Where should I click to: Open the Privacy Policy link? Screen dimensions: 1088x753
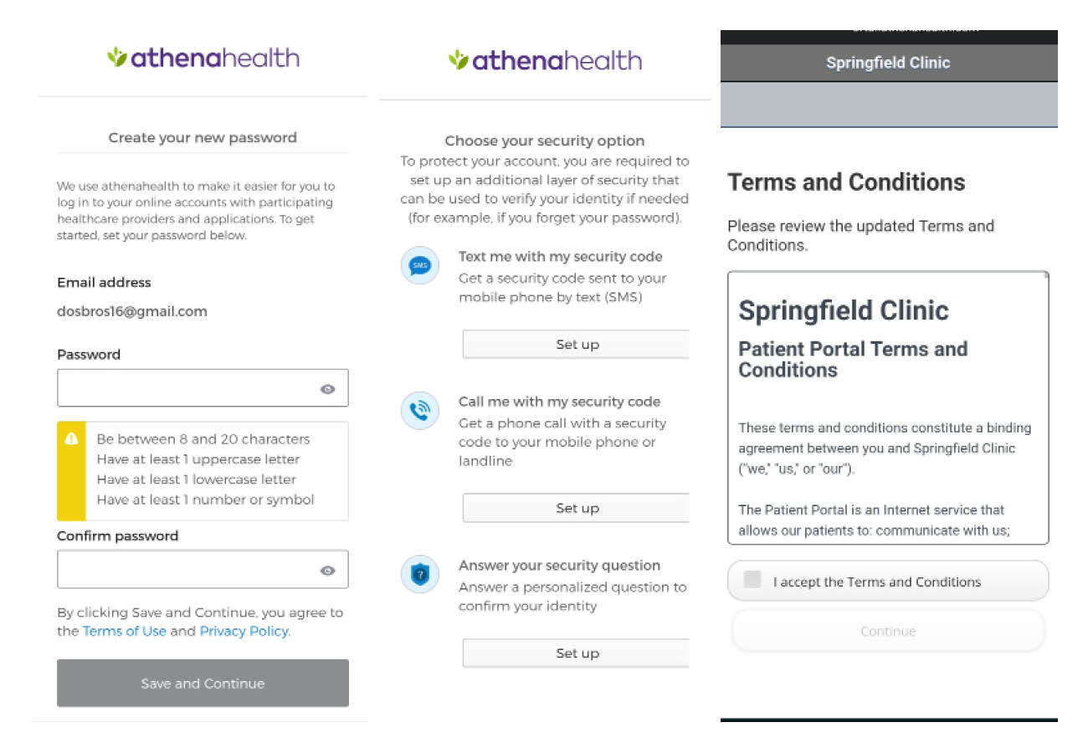[244, 631]
